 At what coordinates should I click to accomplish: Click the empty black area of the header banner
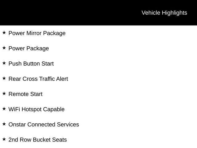(x=62, y=13)
